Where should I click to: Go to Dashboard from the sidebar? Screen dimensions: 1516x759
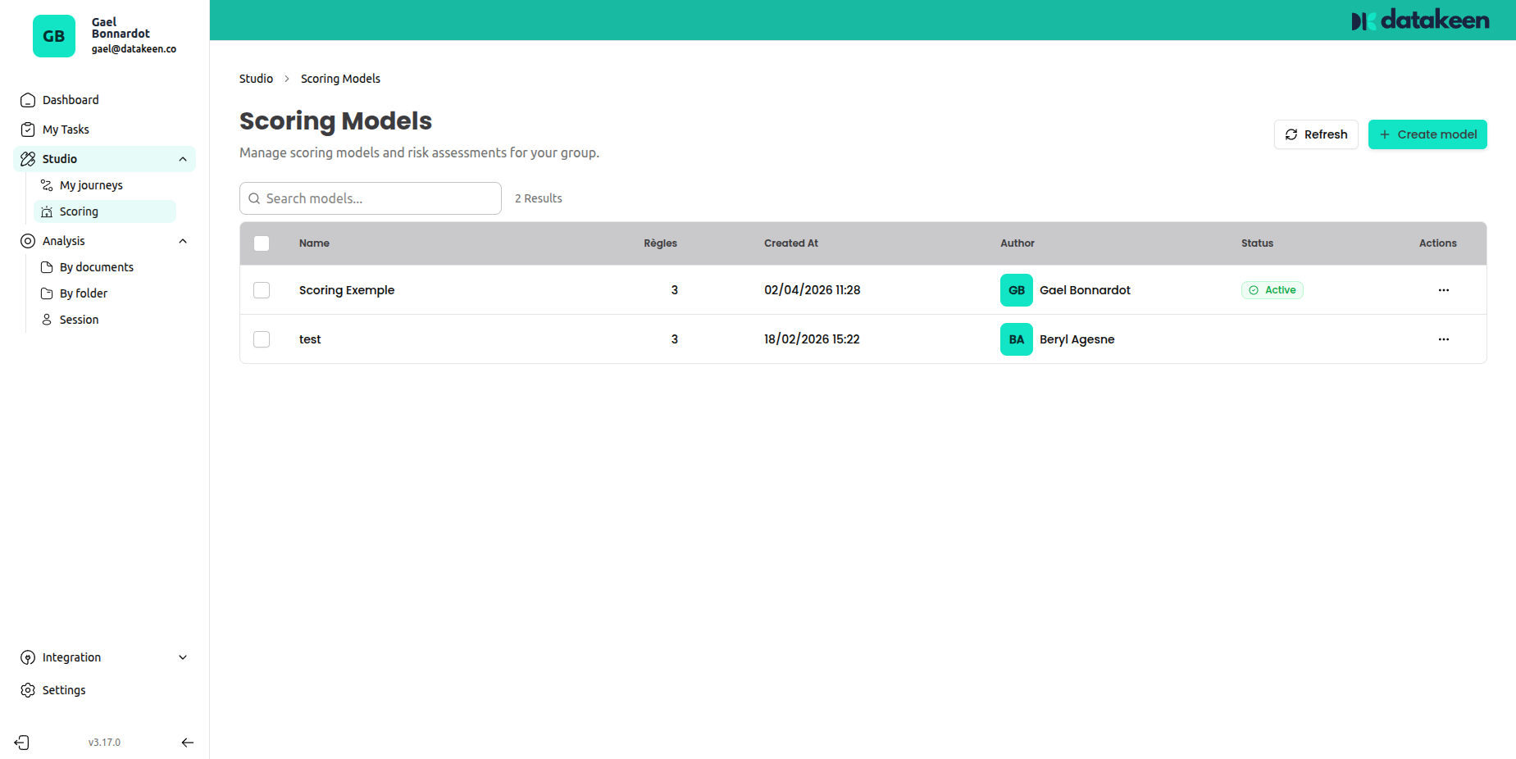tap(71, 100)
